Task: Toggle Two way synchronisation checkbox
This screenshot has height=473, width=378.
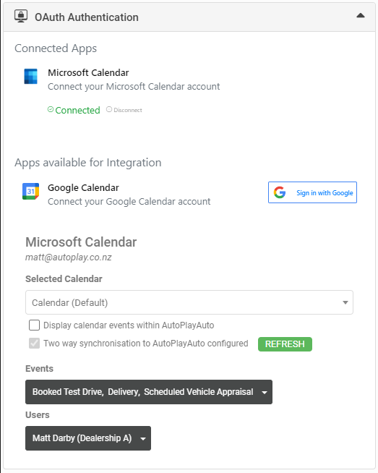Action: (34, 344)
